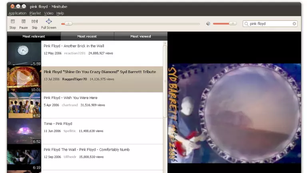
Task: Switch to the Most relevant tab
Action: click(x=34, y=36)
